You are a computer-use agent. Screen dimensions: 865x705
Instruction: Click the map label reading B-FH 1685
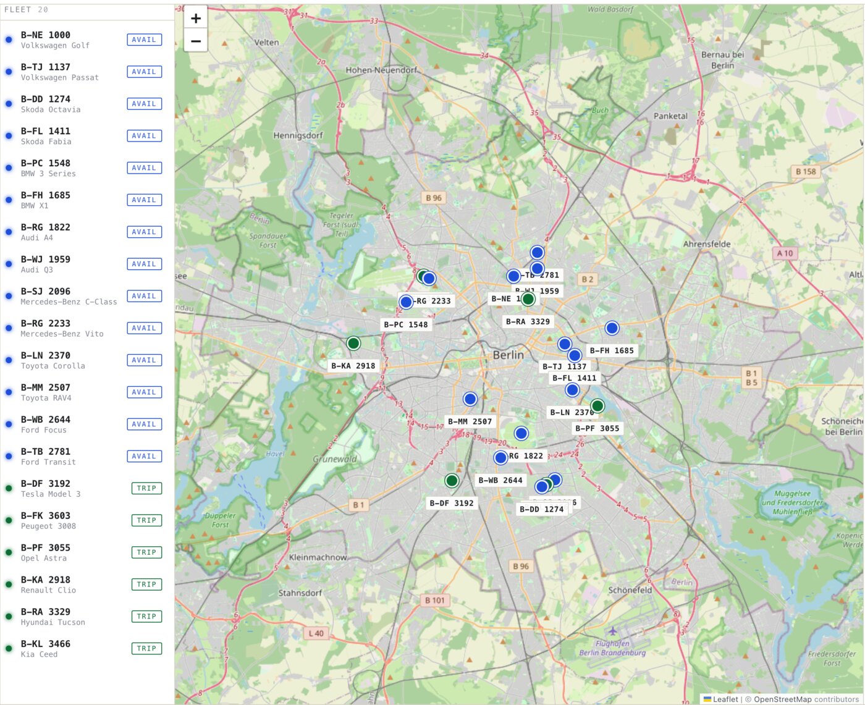(612, 350)
